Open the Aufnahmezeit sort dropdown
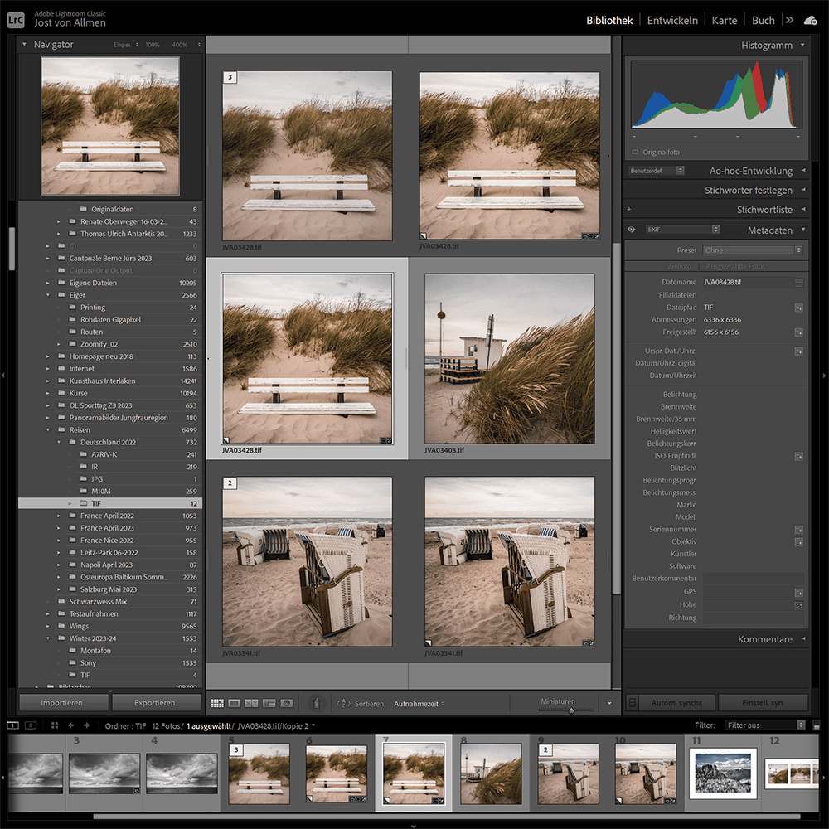 click(419, 704)
